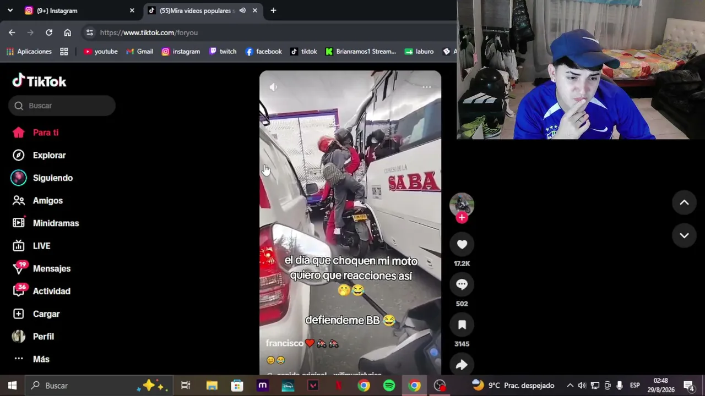Viewport: 705px width, 396px height.
Task: Click the TikTok search field
Action: click(x=62, y=106)
